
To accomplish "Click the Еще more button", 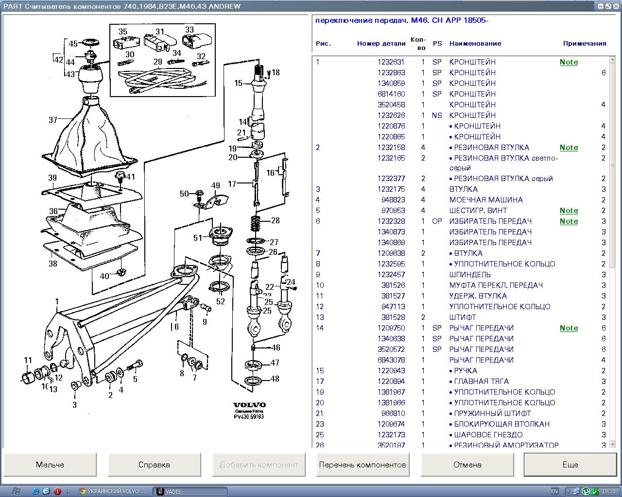I will [x=570, y=464].
